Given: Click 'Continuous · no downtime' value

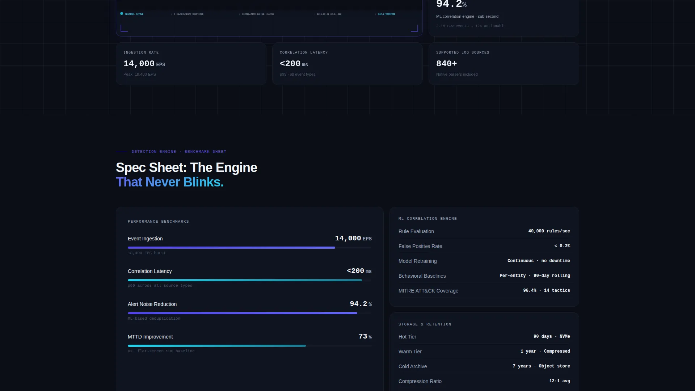Looking at the screenshot, I should (x=539, y=261).
